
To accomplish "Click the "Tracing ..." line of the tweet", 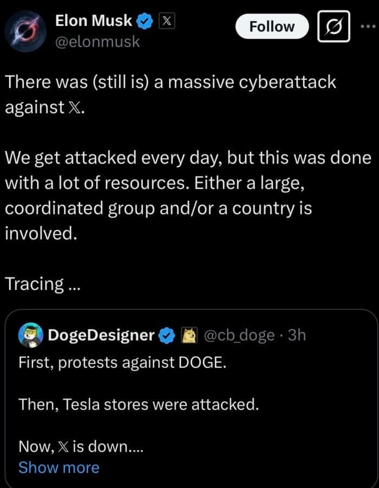I will [42, 284].
